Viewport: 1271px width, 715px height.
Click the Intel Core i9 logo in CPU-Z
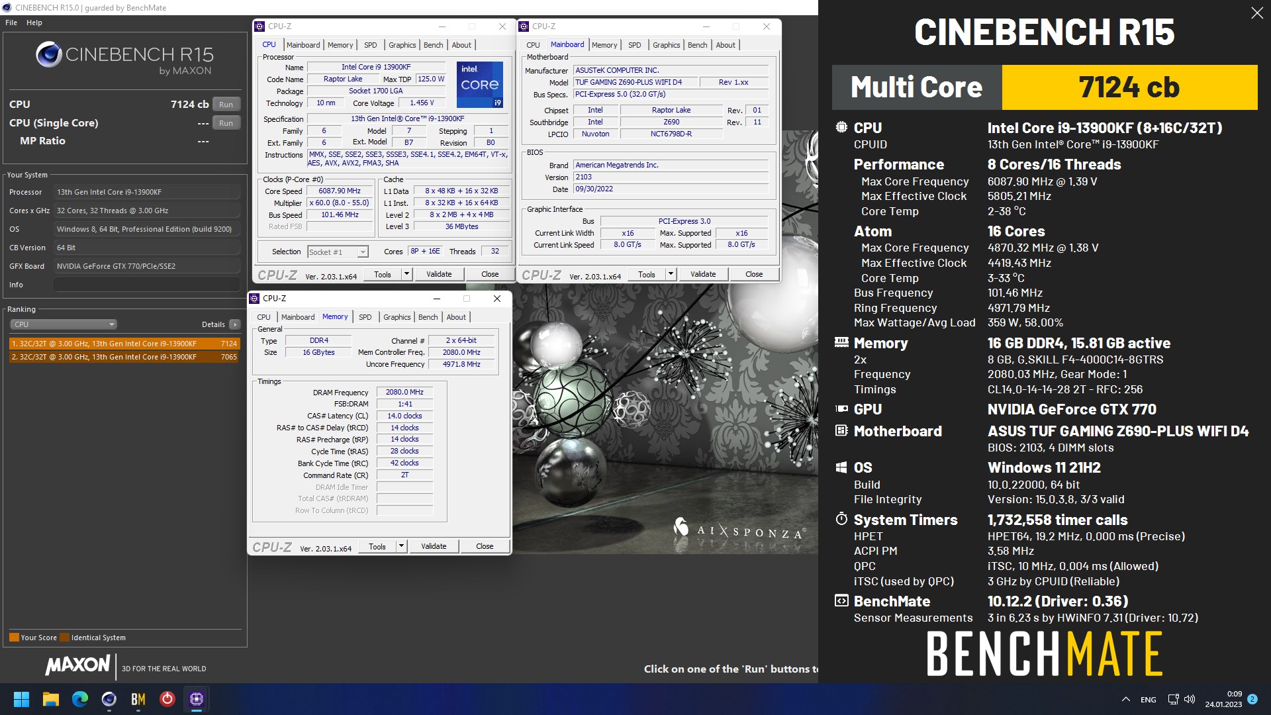coord(480,85)
